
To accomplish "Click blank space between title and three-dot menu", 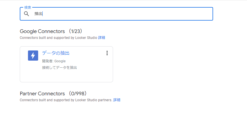I will tap(88, 53).
